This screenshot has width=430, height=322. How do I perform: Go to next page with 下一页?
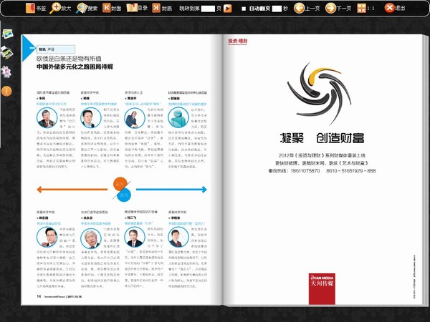338,8
